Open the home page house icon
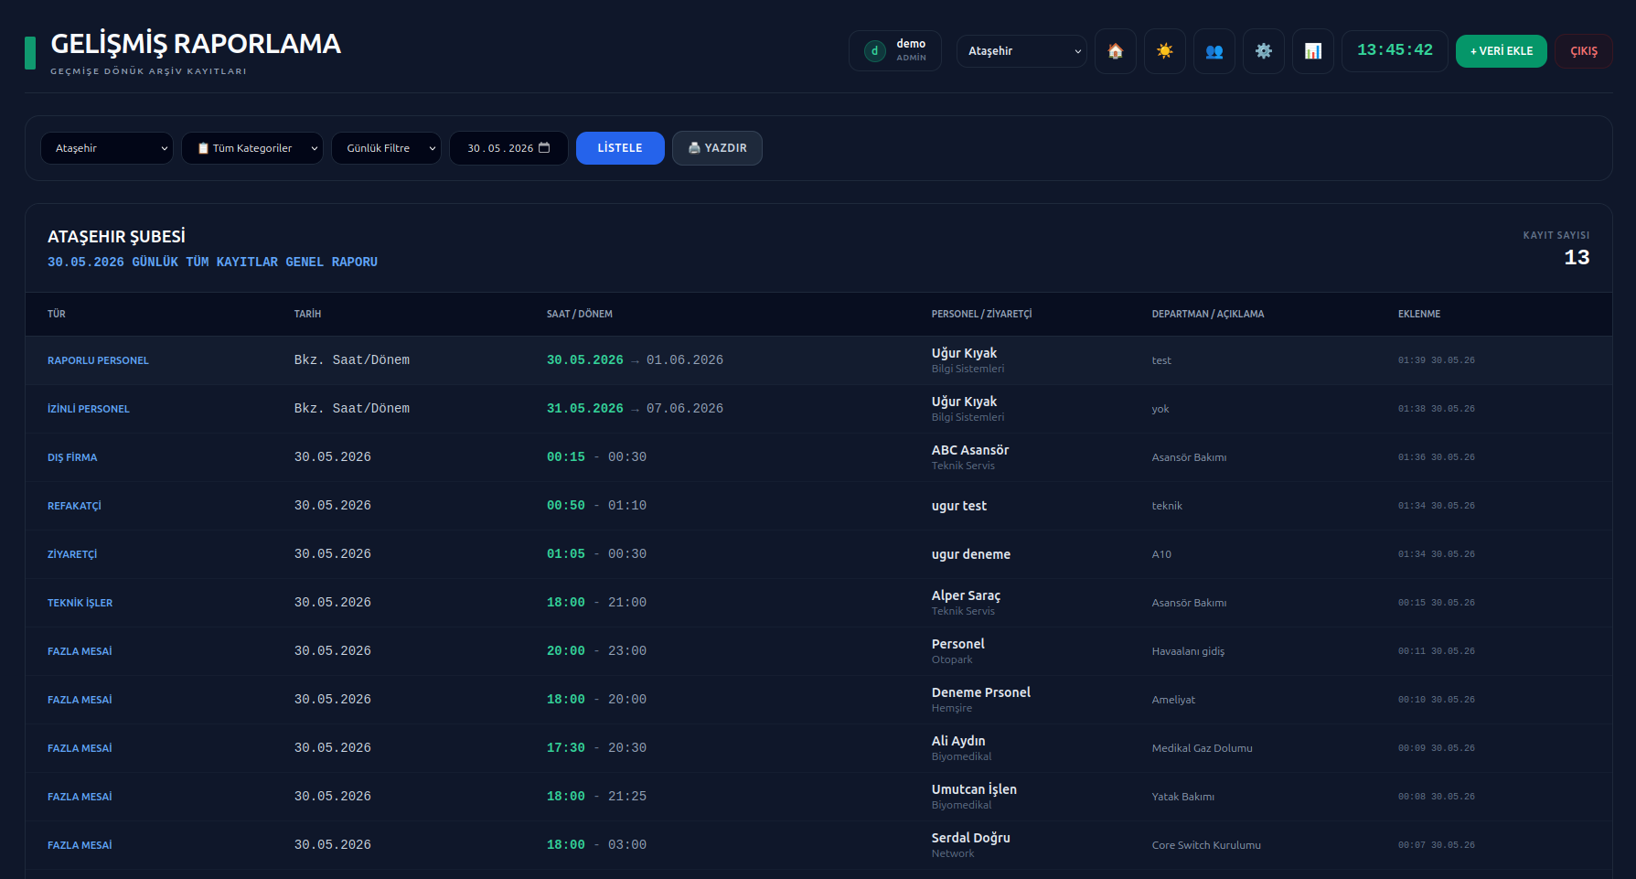1636x879 pixels. (1115, 51)
